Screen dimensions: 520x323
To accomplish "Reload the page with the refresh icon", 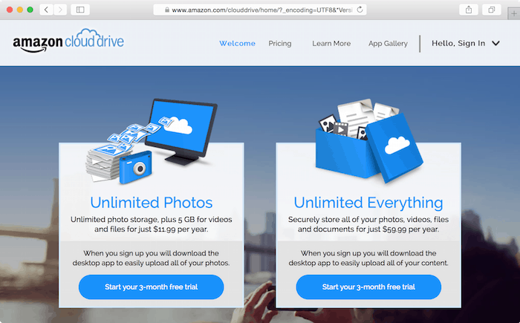I will [360, 10].
